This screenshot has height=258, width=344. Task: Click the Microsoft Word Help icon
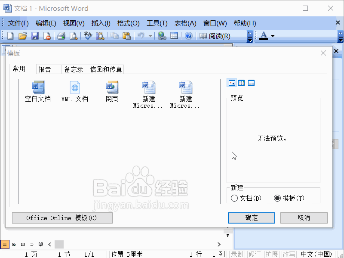(188, 36)
